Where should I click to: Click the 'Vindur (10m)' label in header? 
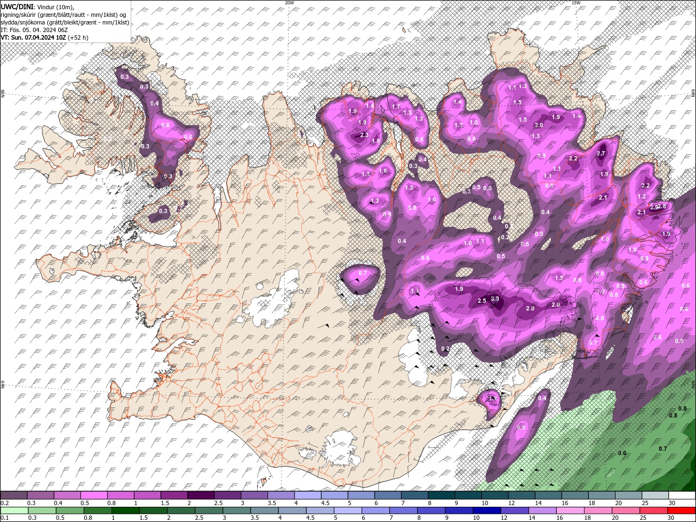(54, 6)
